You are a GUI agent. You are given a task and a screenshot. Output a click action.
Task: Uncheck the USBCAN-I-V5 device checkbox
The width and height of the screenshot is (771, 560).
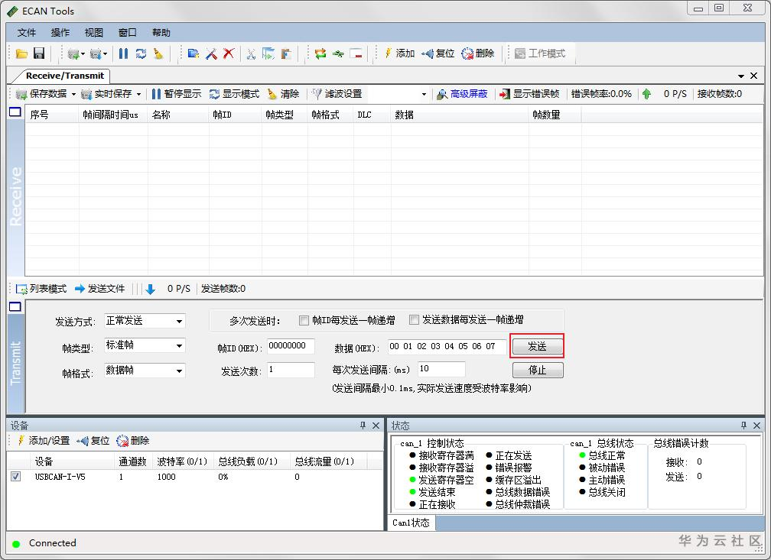16,477
